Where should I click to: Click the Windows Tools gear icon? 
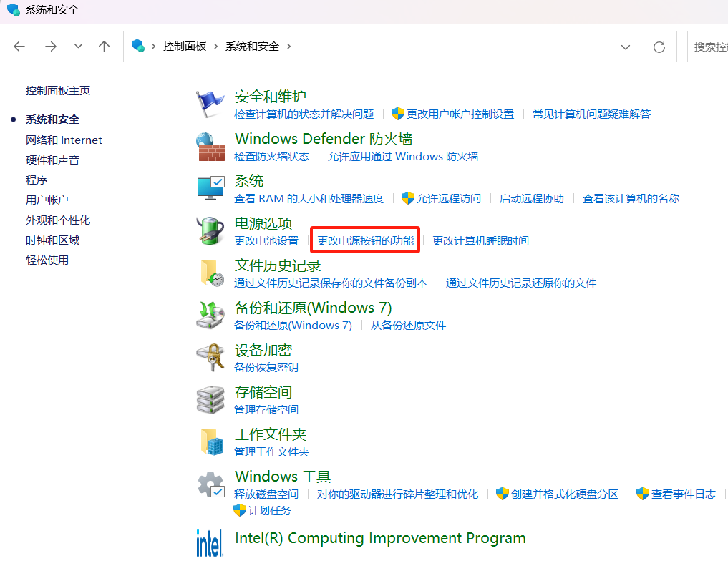210,485
